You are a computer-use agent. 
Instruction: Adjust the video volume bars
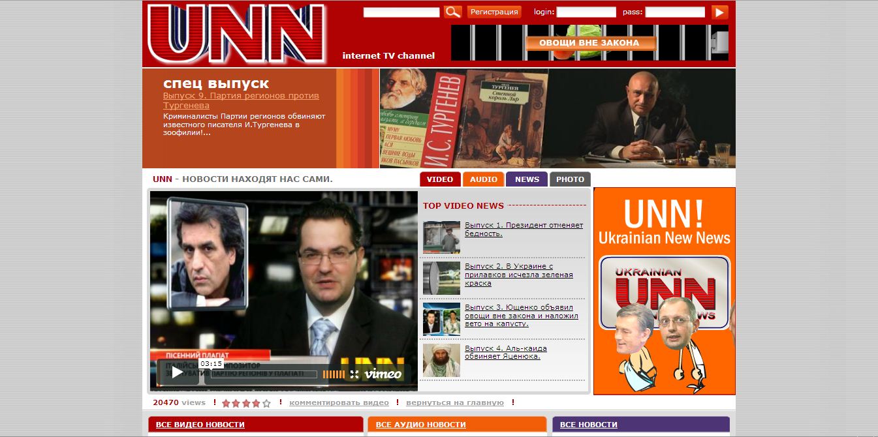click(334, 374)
